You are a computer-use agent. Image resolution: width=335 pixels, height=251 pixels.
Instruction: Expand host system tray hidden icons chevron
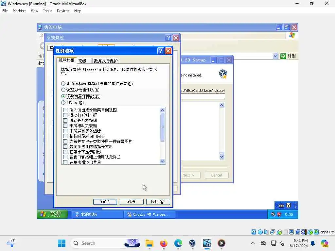[253, 243]
